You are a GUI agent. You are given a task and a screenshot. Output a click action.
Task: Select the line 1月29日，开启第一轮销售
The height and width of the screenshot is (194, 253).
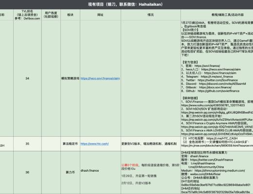pos(139,176)
